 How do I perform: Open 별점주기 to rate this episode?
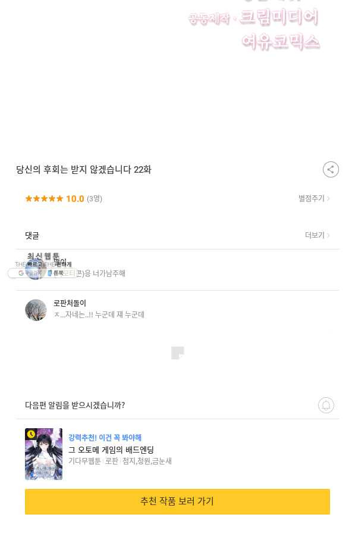311,198
